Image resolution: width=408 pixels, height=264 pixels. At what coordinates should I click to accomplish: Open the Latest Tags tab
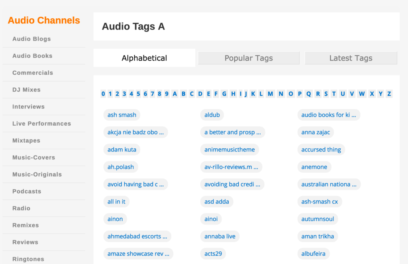tap(351, 58)
